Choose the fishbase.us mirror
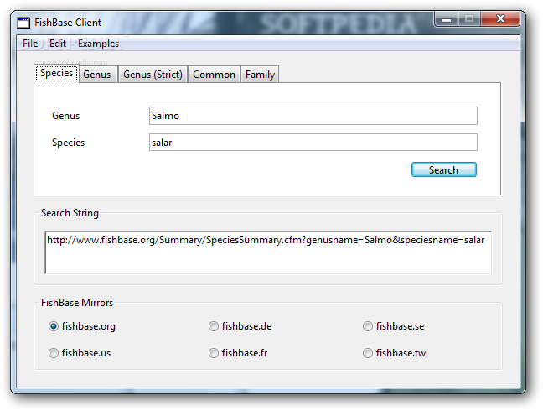This screenshot has height=411, width=543. tap(80, 353)
